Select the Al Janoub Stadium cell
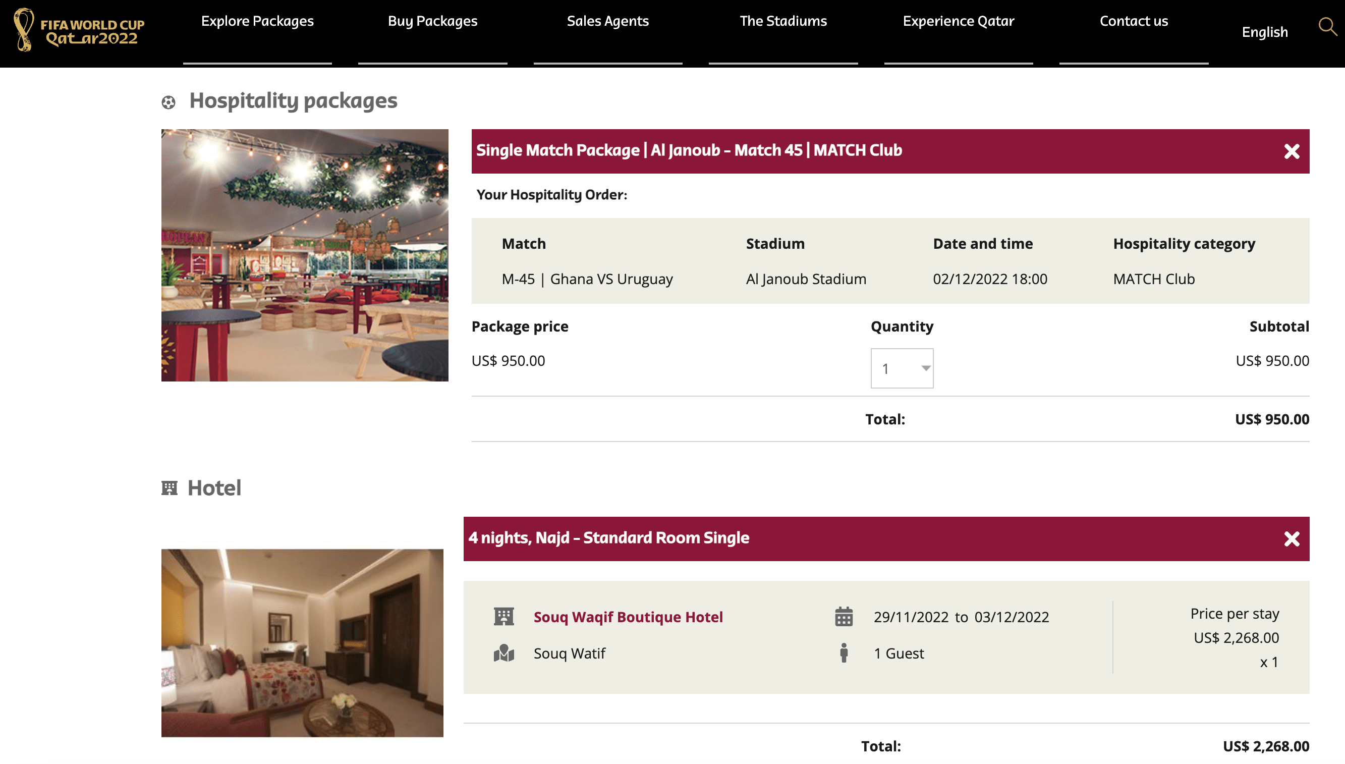This screenshot has height=764, width=1345. click(806, 279)
